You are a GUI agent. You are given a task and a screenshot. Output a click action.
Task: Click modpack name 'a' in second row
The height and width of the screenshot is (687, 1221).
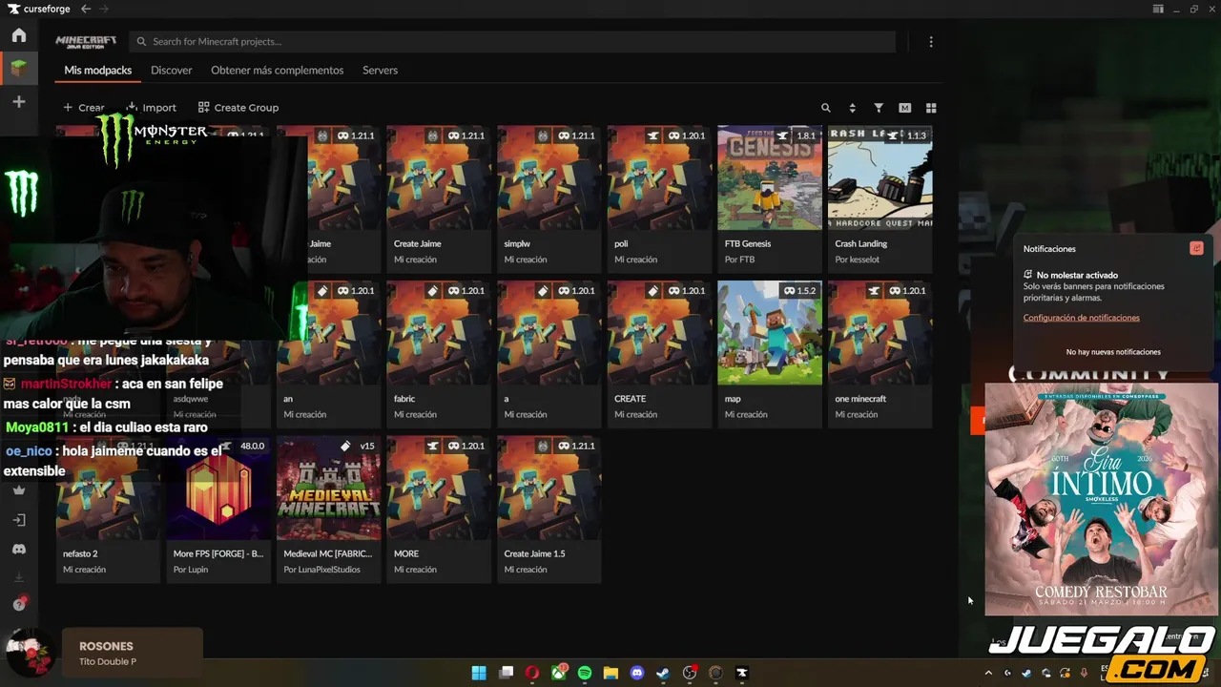tap(507, 399)
